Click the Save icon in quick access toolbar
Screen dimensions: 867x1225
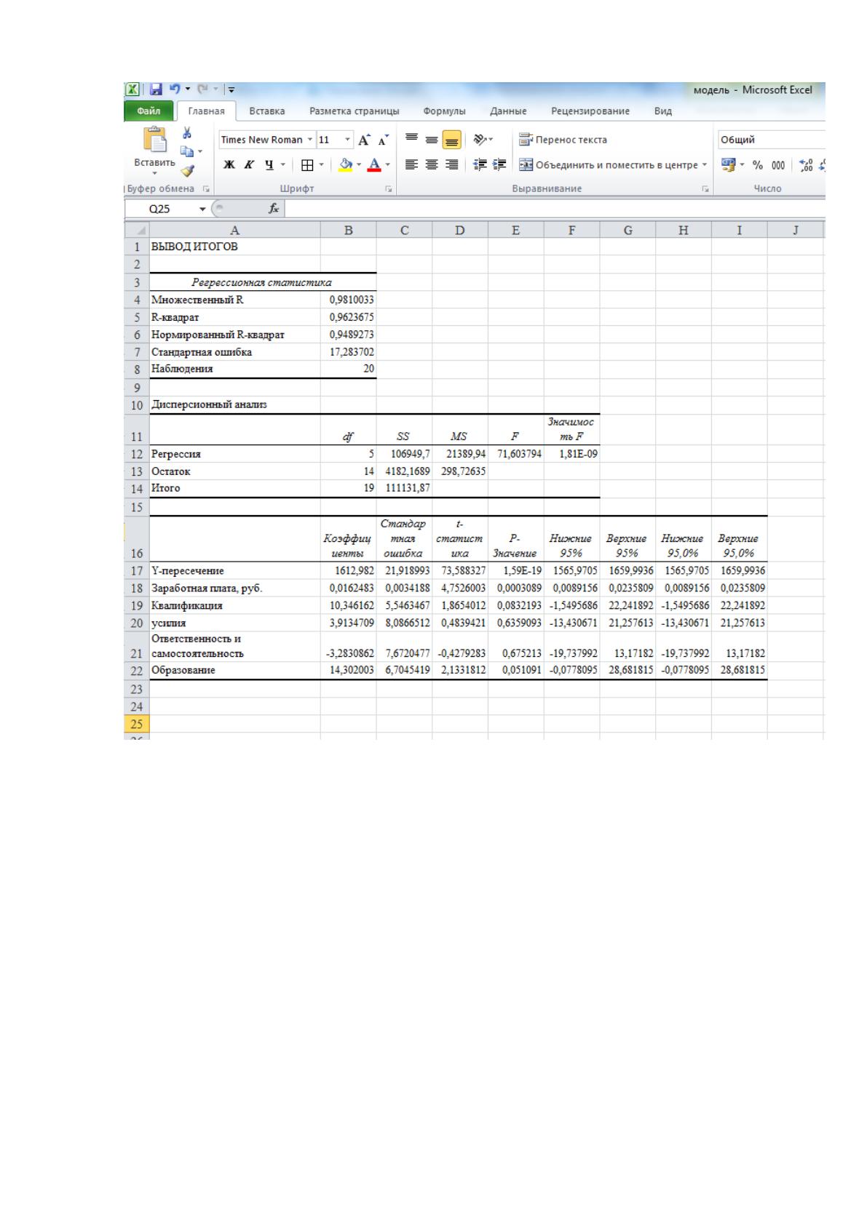[156, 89]
